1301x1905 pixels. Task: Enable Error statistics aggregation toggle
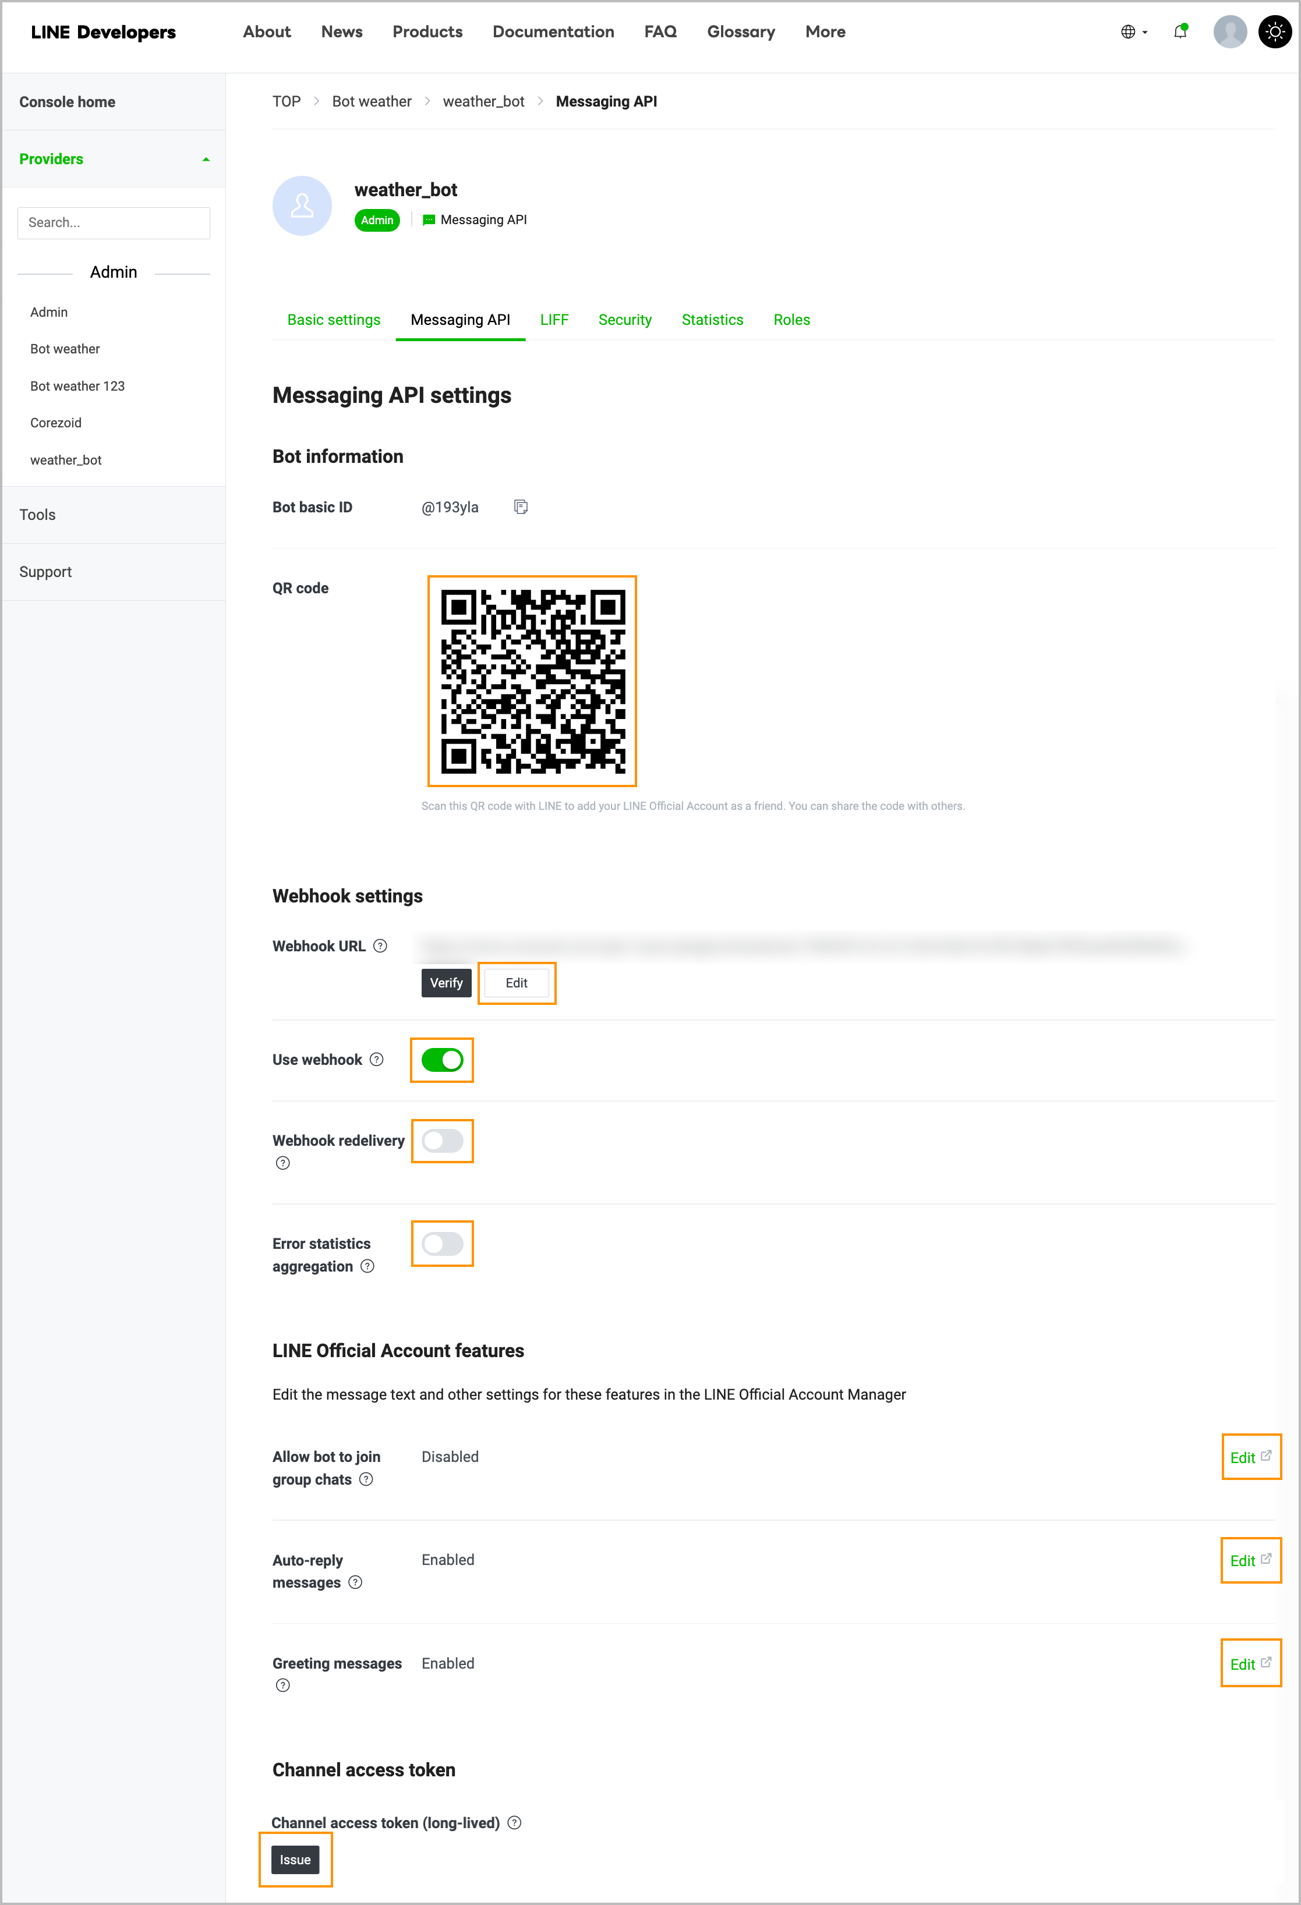442,1244
